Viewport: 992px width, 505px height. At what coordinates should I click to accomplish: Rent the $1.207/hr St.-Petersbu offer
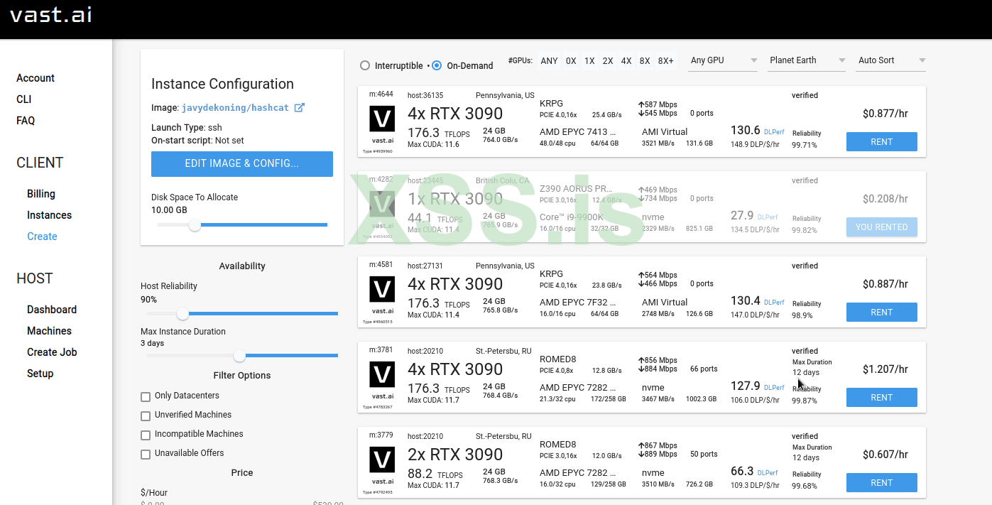coord(881,397)
